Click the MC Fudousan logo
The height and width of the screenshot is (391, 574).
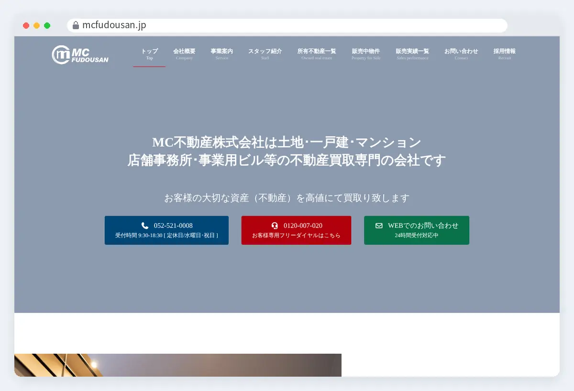tap(80, 54)
